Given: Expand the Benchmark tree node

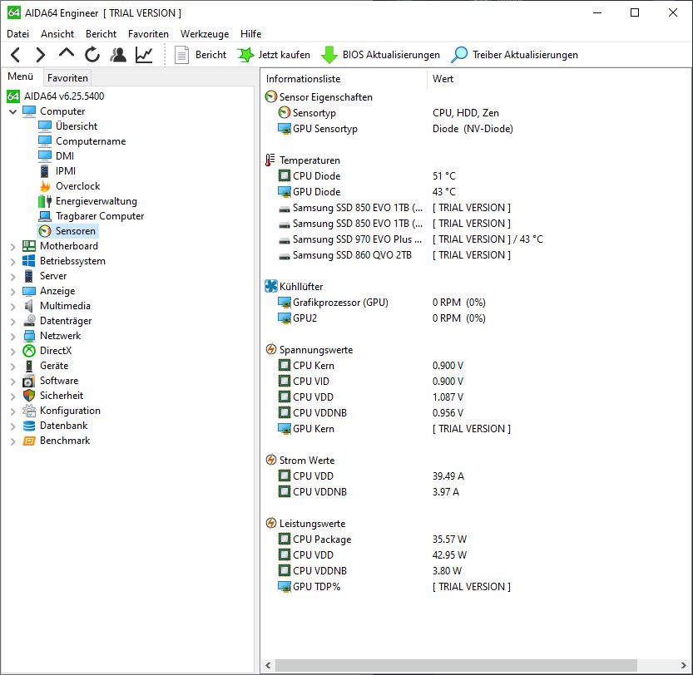Looking at the screenshot, I should pyautogui.click(x=12, y=441).
